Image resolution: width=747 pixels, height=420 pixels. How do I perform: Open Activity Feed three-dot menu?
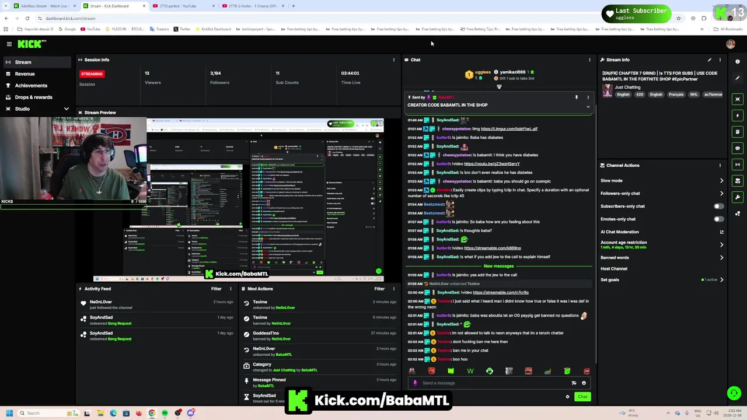(231, 289)
